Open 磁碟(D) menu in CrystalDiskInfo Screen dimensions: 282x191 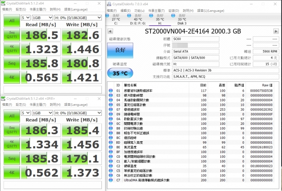174,11
